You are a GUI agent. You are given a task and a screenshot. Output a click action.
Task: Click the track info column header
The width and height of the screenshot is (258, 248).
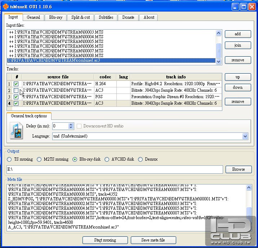pos(176,77)
